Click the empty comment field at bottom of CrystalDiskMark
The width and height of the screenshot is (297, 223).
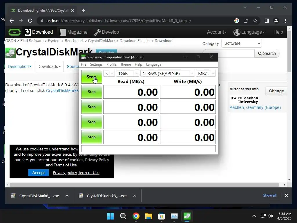tap(148, 149)
